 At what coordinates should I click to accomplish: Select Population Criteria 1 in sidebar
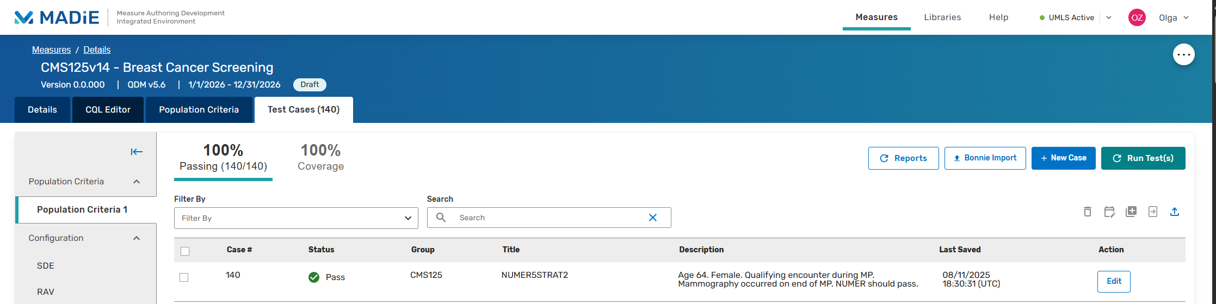tap(82, 210)
